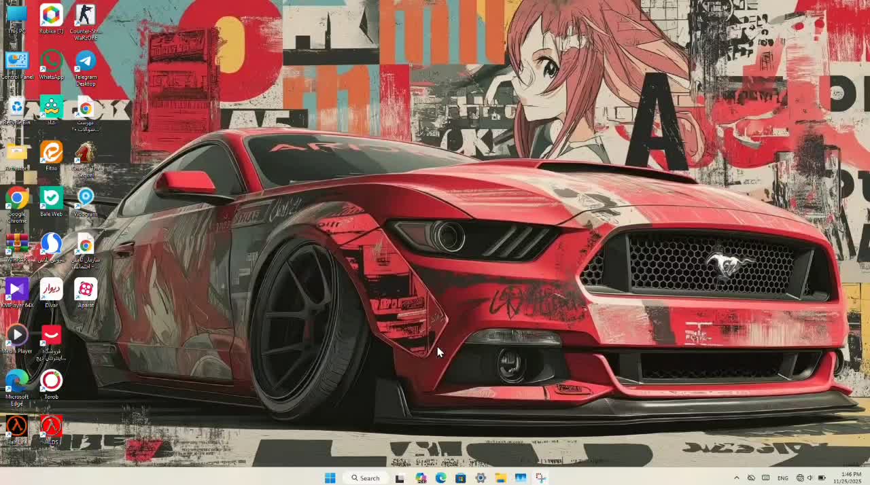
Task: Select the Google Chrome desktop icon
Action: pyautogui.click(x=17, y=200)
